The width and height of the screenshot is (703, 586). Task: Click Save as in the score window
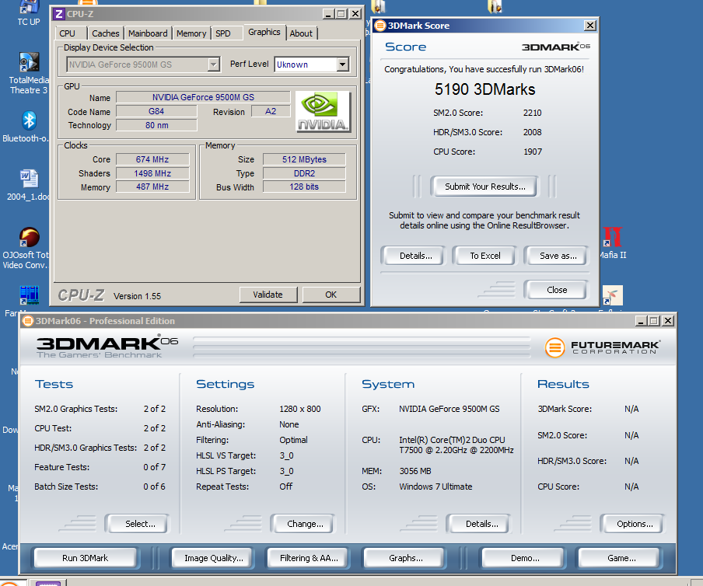[558, 256]
